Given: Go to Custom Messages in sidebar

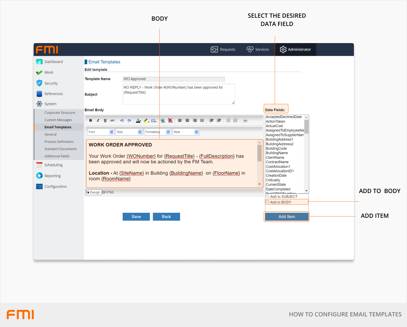Looking at the screenshot, I should (x=58, y=120).
